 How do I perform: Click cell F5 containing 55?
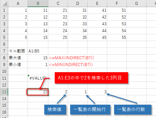coord(117,37)
